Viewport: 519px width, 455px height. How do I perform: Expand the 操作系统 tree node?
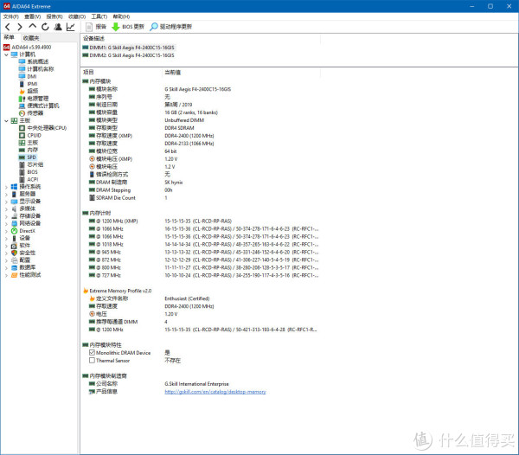click(x=6, y=187)
